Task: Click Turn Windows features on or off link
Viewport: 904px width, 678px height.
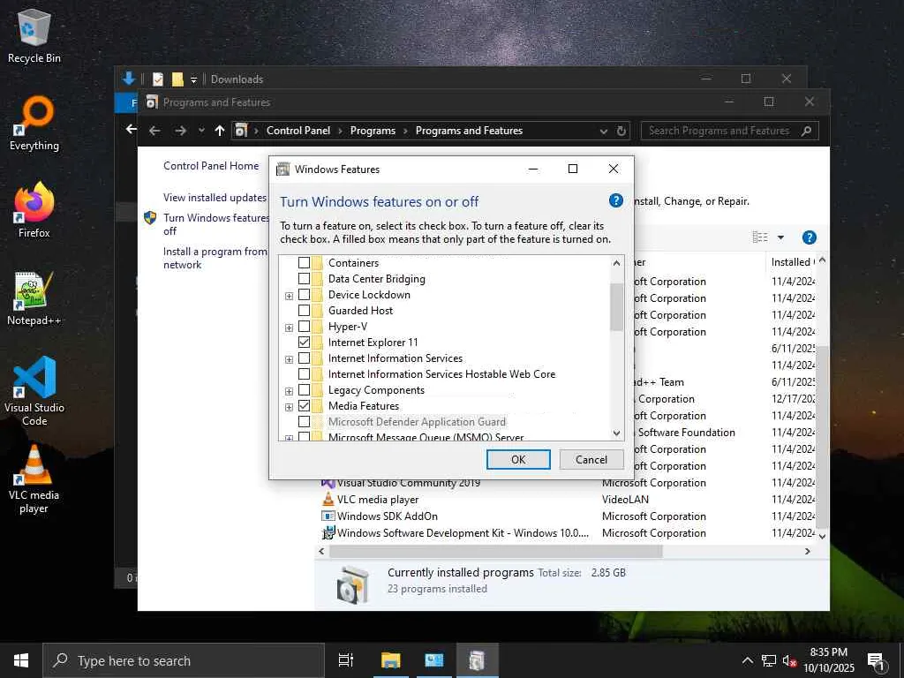Action: pos(215,224)
